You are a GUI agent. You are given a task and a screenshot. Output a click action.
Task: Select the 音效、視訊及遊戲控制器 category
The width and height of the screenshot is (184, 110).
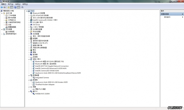[41, 36]
